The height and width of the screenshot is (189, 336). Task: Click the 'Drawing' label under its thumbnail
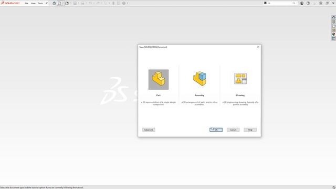coord(240,96)
